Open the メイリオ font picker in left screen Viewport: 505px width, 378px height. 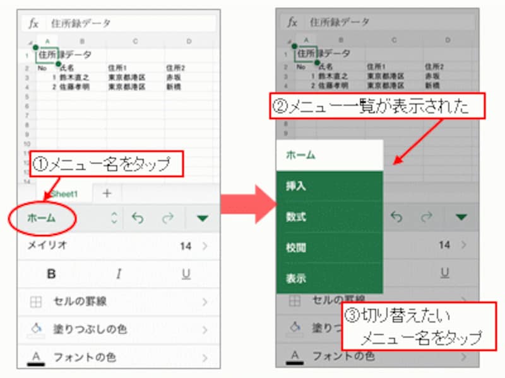(47, 245)
